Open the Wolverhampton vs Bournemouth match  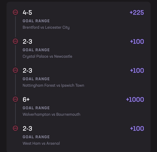(x=51, y=115)
